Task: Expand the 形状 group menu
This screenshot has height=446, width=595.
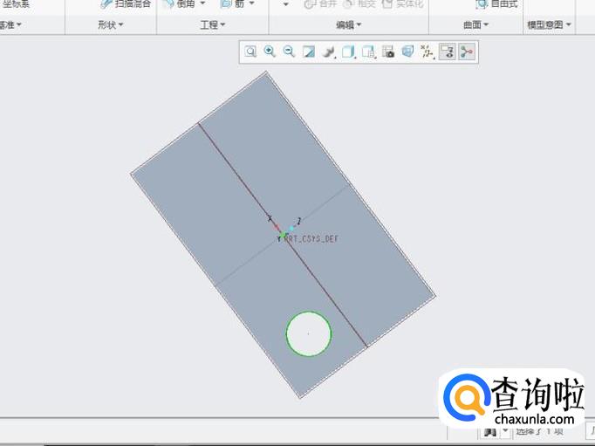Action: pos(111,25)
